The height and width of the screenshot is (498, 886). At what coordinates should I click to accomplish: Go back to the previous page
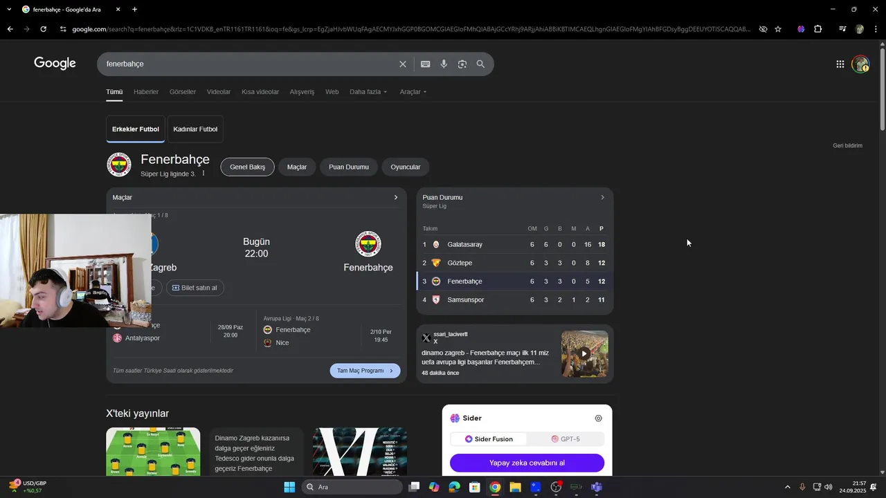(10, 29)
